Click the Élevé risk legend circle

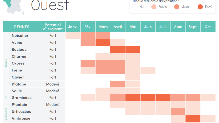[x=200, y=7]
